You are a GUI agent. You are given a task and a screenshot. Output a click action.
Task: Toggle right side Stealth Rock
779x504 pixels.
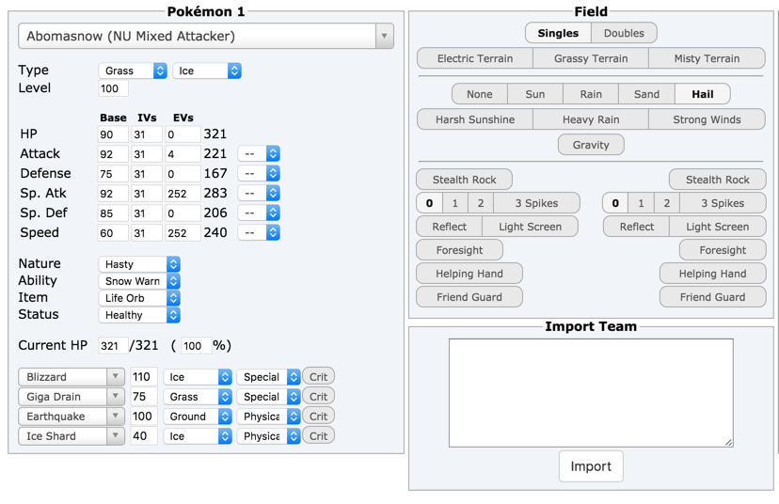click(x=718, y=180)
